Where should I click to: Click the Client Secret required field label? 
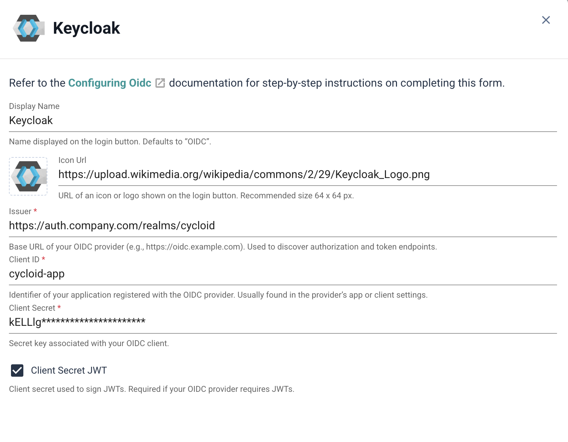32,308
